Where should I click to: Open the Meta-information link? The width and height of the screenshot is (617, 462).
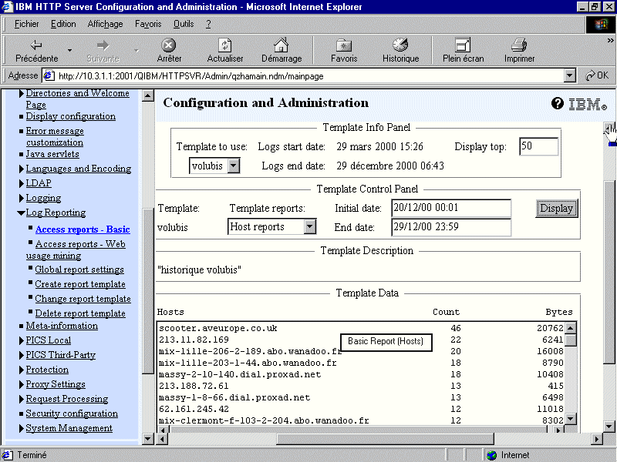62,326
